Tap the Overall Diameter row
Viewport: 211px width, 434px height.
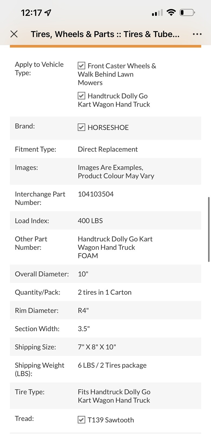(x=105, y=274)
